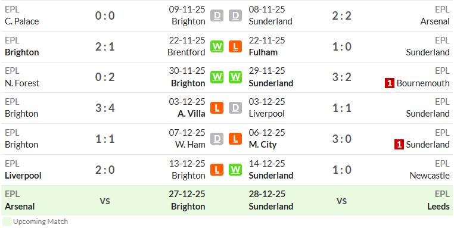Click the grey D badge on Brighton 09-11-25

217,15
